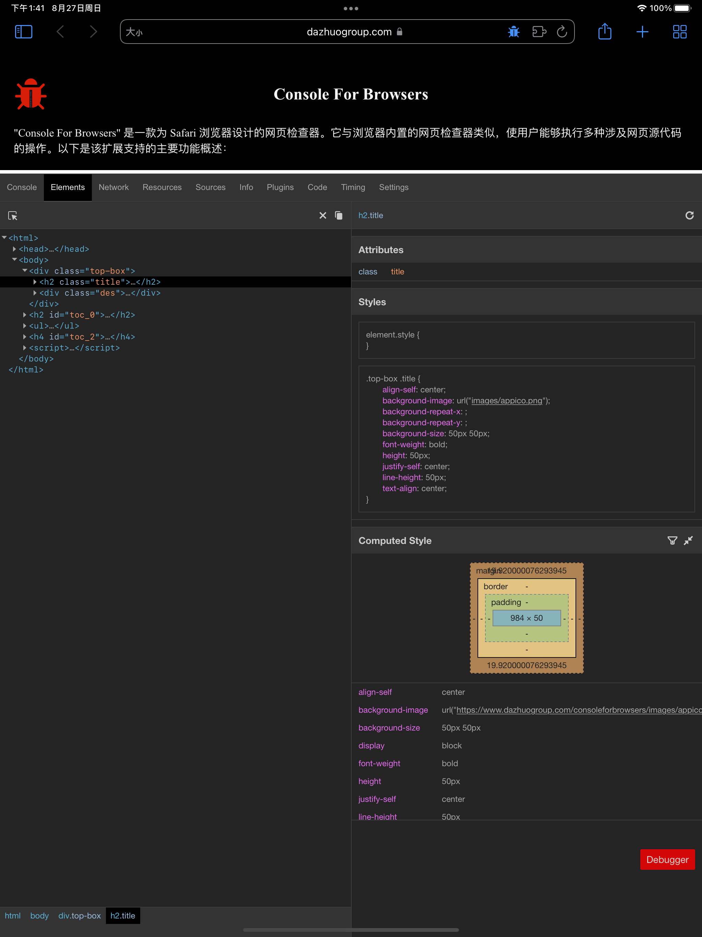Image resolution: width=702 pixels, height=937 pixels.
Task: Activate the element picker tool
Action: tap(13, 216)
